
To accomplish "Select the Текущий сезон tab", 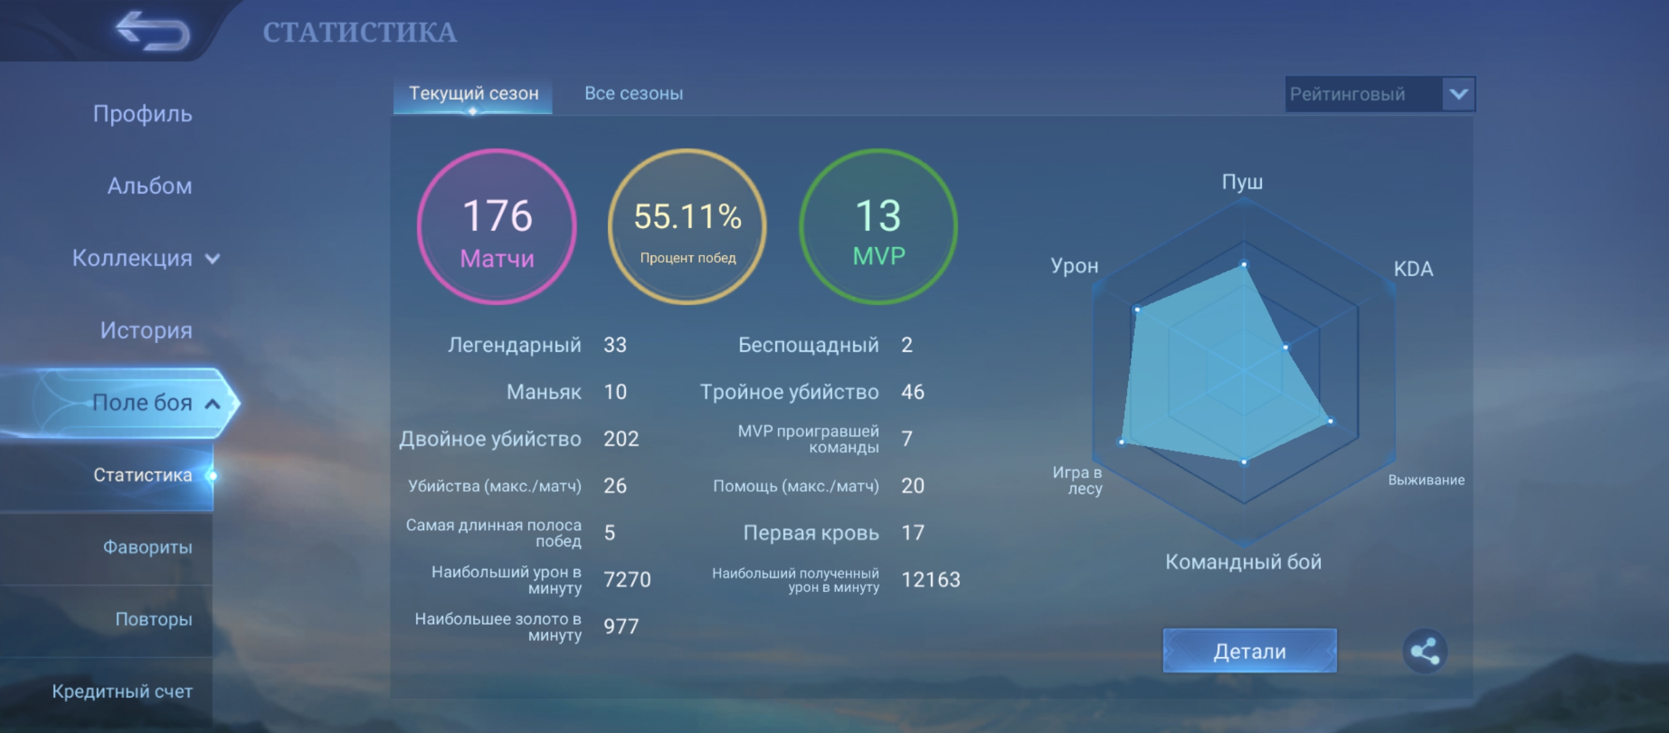I will (x=474, y=94).
